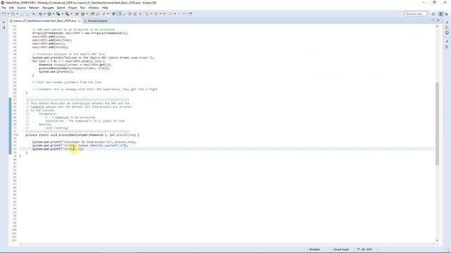
Task: Click the Quick Access search field
Action: tap(415, 14)
